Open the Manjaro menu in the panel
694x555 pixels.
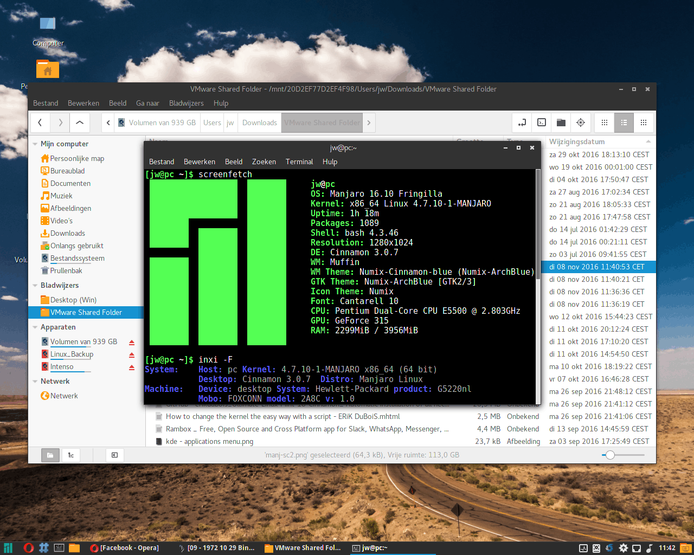8,548
